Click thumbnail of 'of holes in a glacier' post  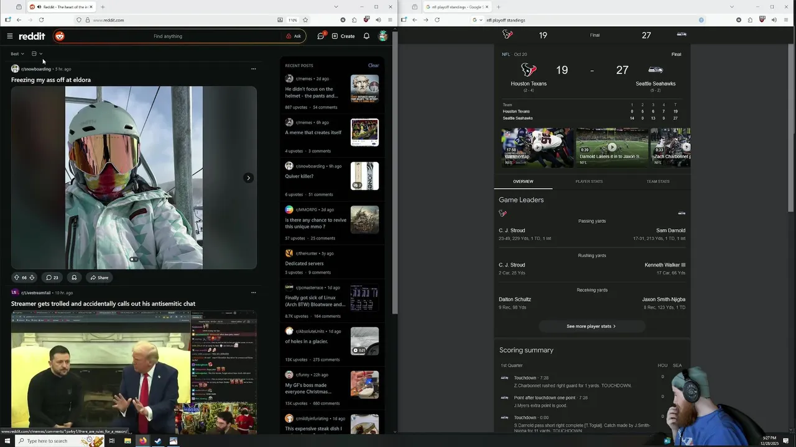[364, 341]
